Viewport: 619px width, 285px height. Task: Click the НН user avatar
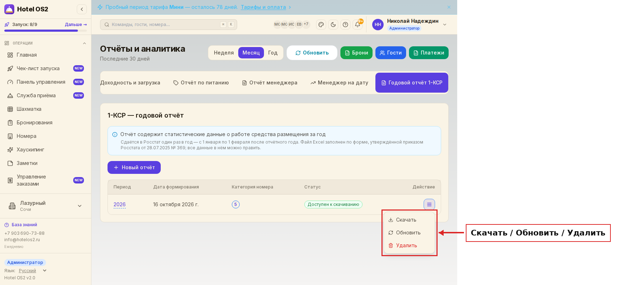click(378, 25)
